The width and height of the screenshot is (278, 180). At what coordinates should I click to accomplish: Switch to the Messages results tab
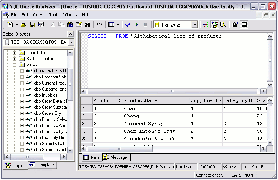[x=116, y=157]
